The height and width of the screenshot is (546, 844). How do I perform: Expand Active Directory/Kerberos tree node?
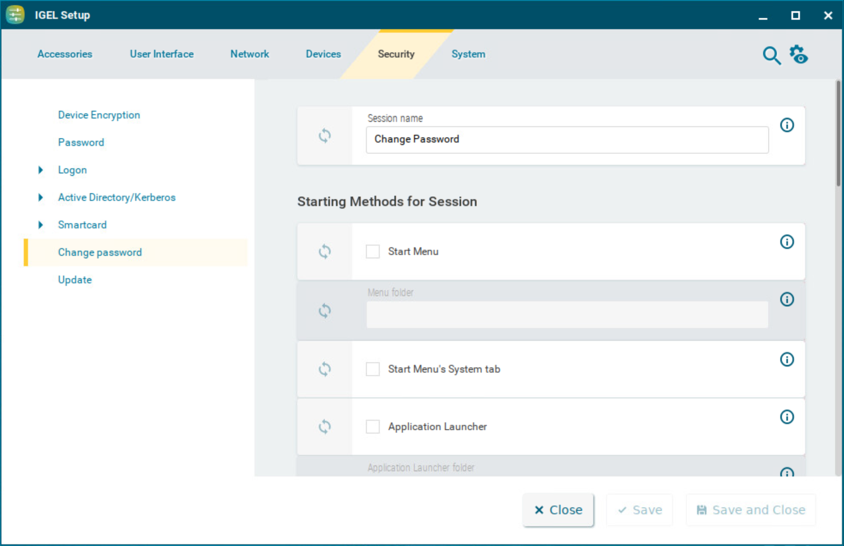tap(41, 197)
